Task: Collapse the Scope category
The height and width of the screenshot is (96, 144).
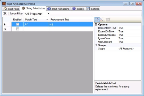Action: click(x=96, y=45)
